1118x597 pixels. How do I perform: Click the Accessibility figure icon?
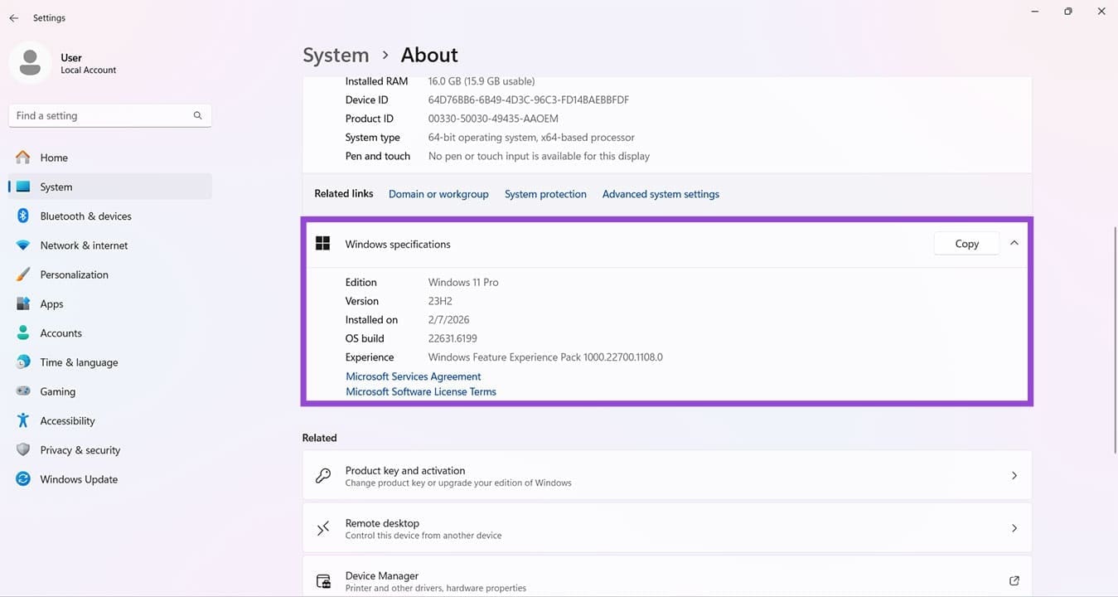[24, 420]
